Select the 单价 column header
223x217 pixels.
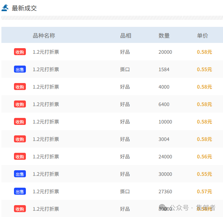202,36
